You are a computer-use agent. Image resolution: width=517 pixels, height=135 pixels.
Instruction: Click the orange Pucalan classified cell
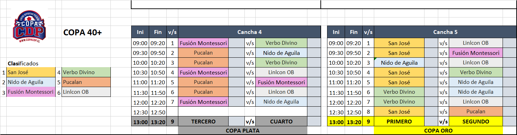pyautogui.click(x=86, y=82)
